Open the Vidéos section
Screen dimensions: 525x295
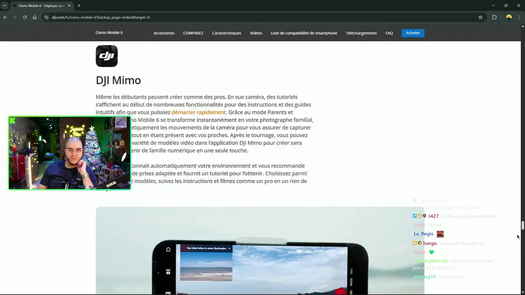[256, 33]
